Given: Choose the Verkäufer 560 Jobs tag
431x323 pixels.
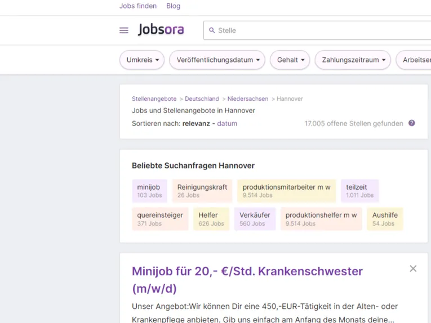Looking at the screenshot, I should click(x=255, y=219).
